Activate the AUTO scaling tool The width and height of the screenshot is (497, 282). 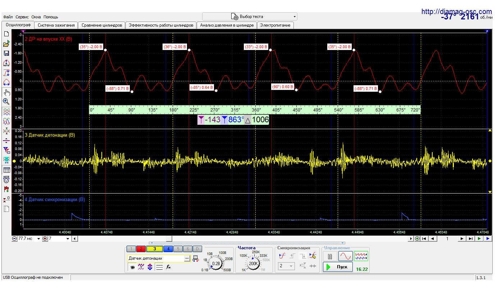pyautogui.click(x=6, y=63)
